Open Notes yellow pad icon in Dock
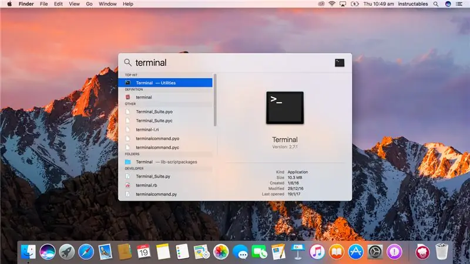 [163, 252]
